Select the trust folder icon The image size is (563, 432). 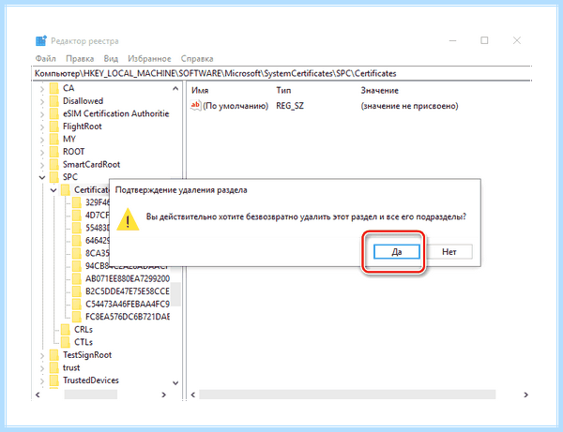(x=53, y=367)
